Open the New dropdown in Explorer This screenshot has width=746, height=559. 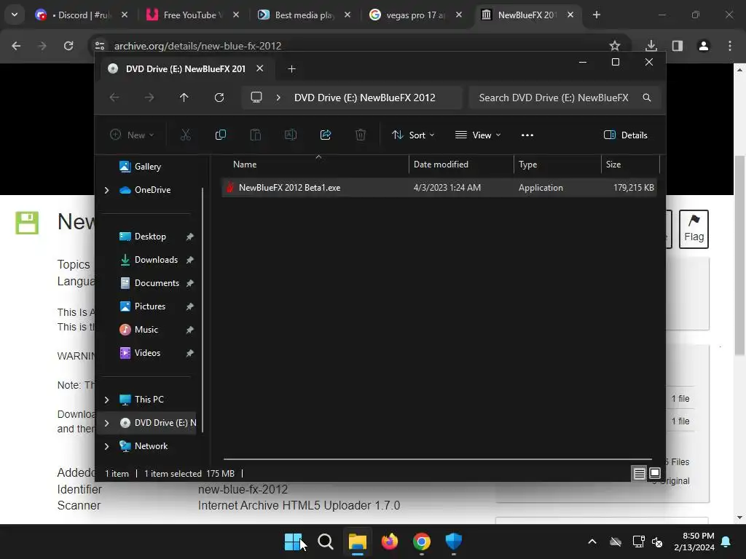(132, 135)
